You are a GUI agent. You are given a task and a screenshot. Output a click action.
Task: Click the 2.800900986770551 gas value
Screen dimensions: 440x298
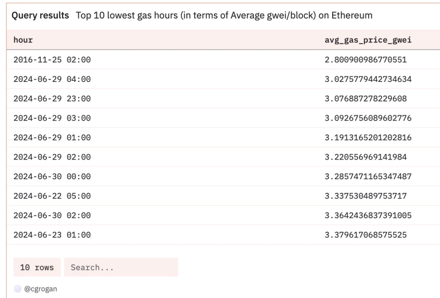click(366, 59)
